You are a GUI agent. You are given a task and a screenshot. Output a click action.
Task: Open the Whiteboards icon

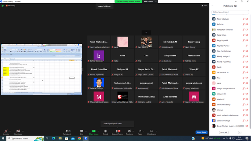click(x=151, y=131)
